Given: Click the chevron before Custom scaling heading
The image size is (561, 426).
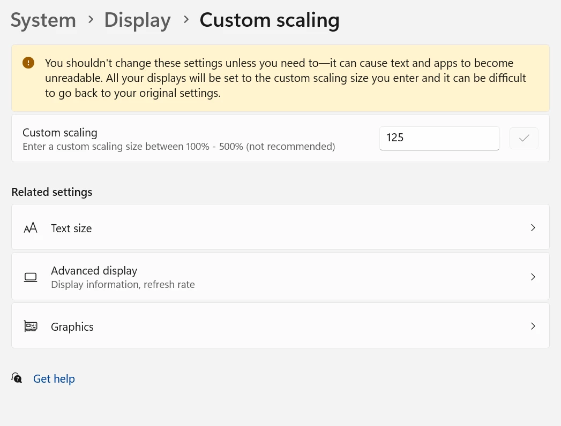Looking at the screenshot, I should coord(186,20).
